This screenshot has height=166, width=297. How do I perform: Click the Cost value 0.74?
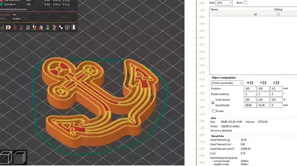point(243,153)
